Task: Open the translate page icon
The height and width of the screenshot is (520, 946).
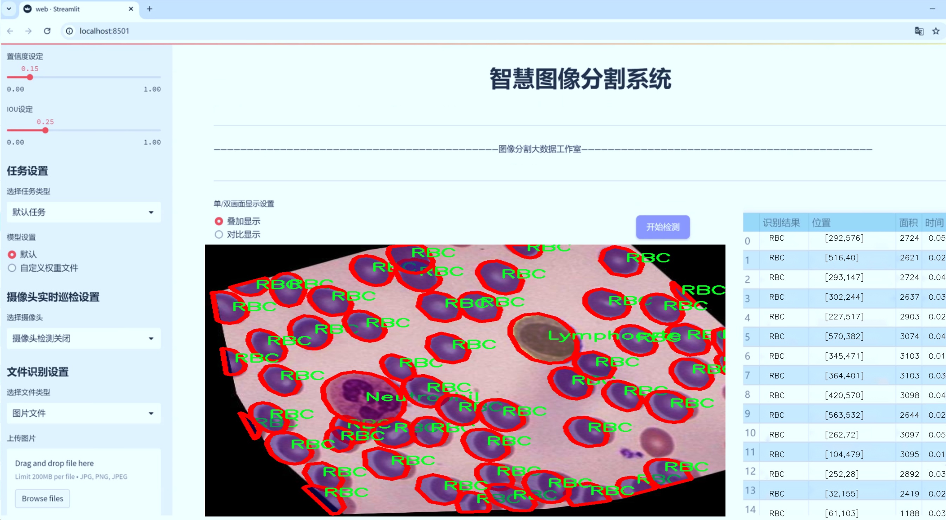Action: coord(919,31)
